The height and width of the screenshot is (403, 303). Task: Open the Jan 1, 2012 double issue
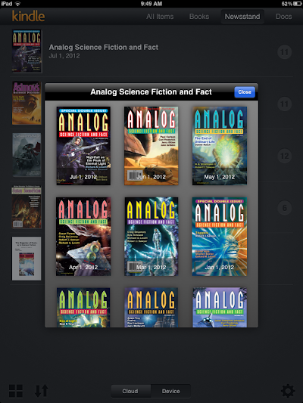point(220,237)
